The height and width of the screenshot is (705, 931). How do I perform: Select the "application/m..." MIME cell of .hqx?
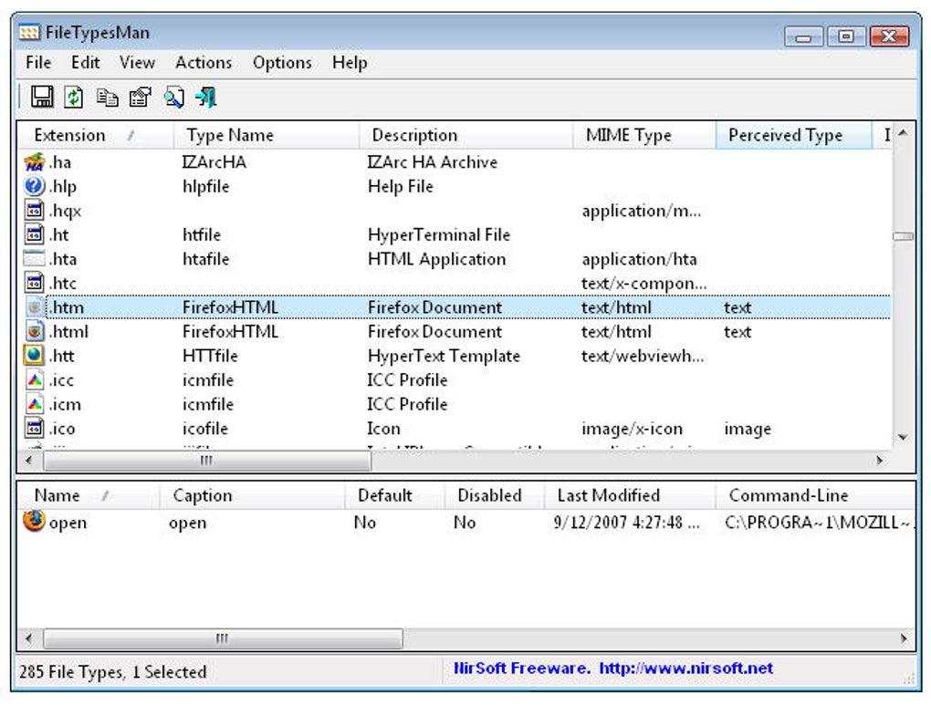pyautogui.click(x=642, y=211)
